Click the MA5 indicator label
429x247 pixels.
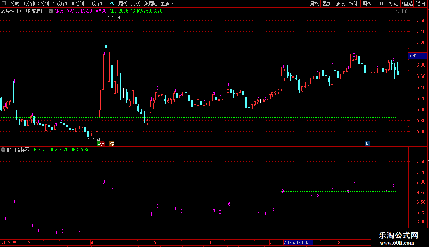point(60,11)
